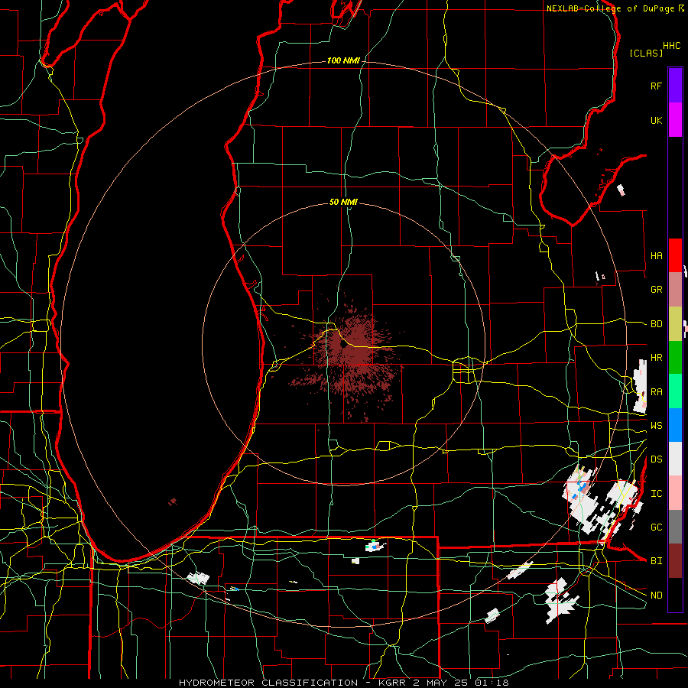Click the RF legend label
The height and width of the screenshot is (688, 688).
tap(656, 86)
